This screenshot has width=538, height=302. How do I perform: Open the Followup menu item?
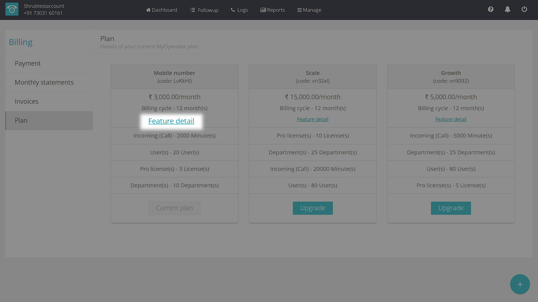[x=204, y=10]
